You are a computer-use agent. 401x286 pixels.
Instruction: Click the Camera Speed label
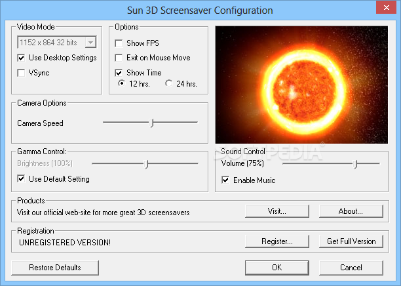click(40, 123)
